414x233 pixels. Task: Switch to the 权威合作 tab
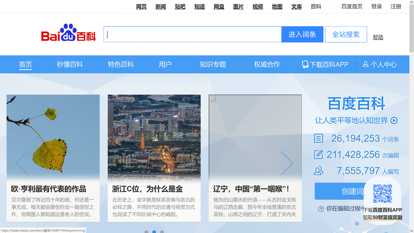[x=267, y=64]
